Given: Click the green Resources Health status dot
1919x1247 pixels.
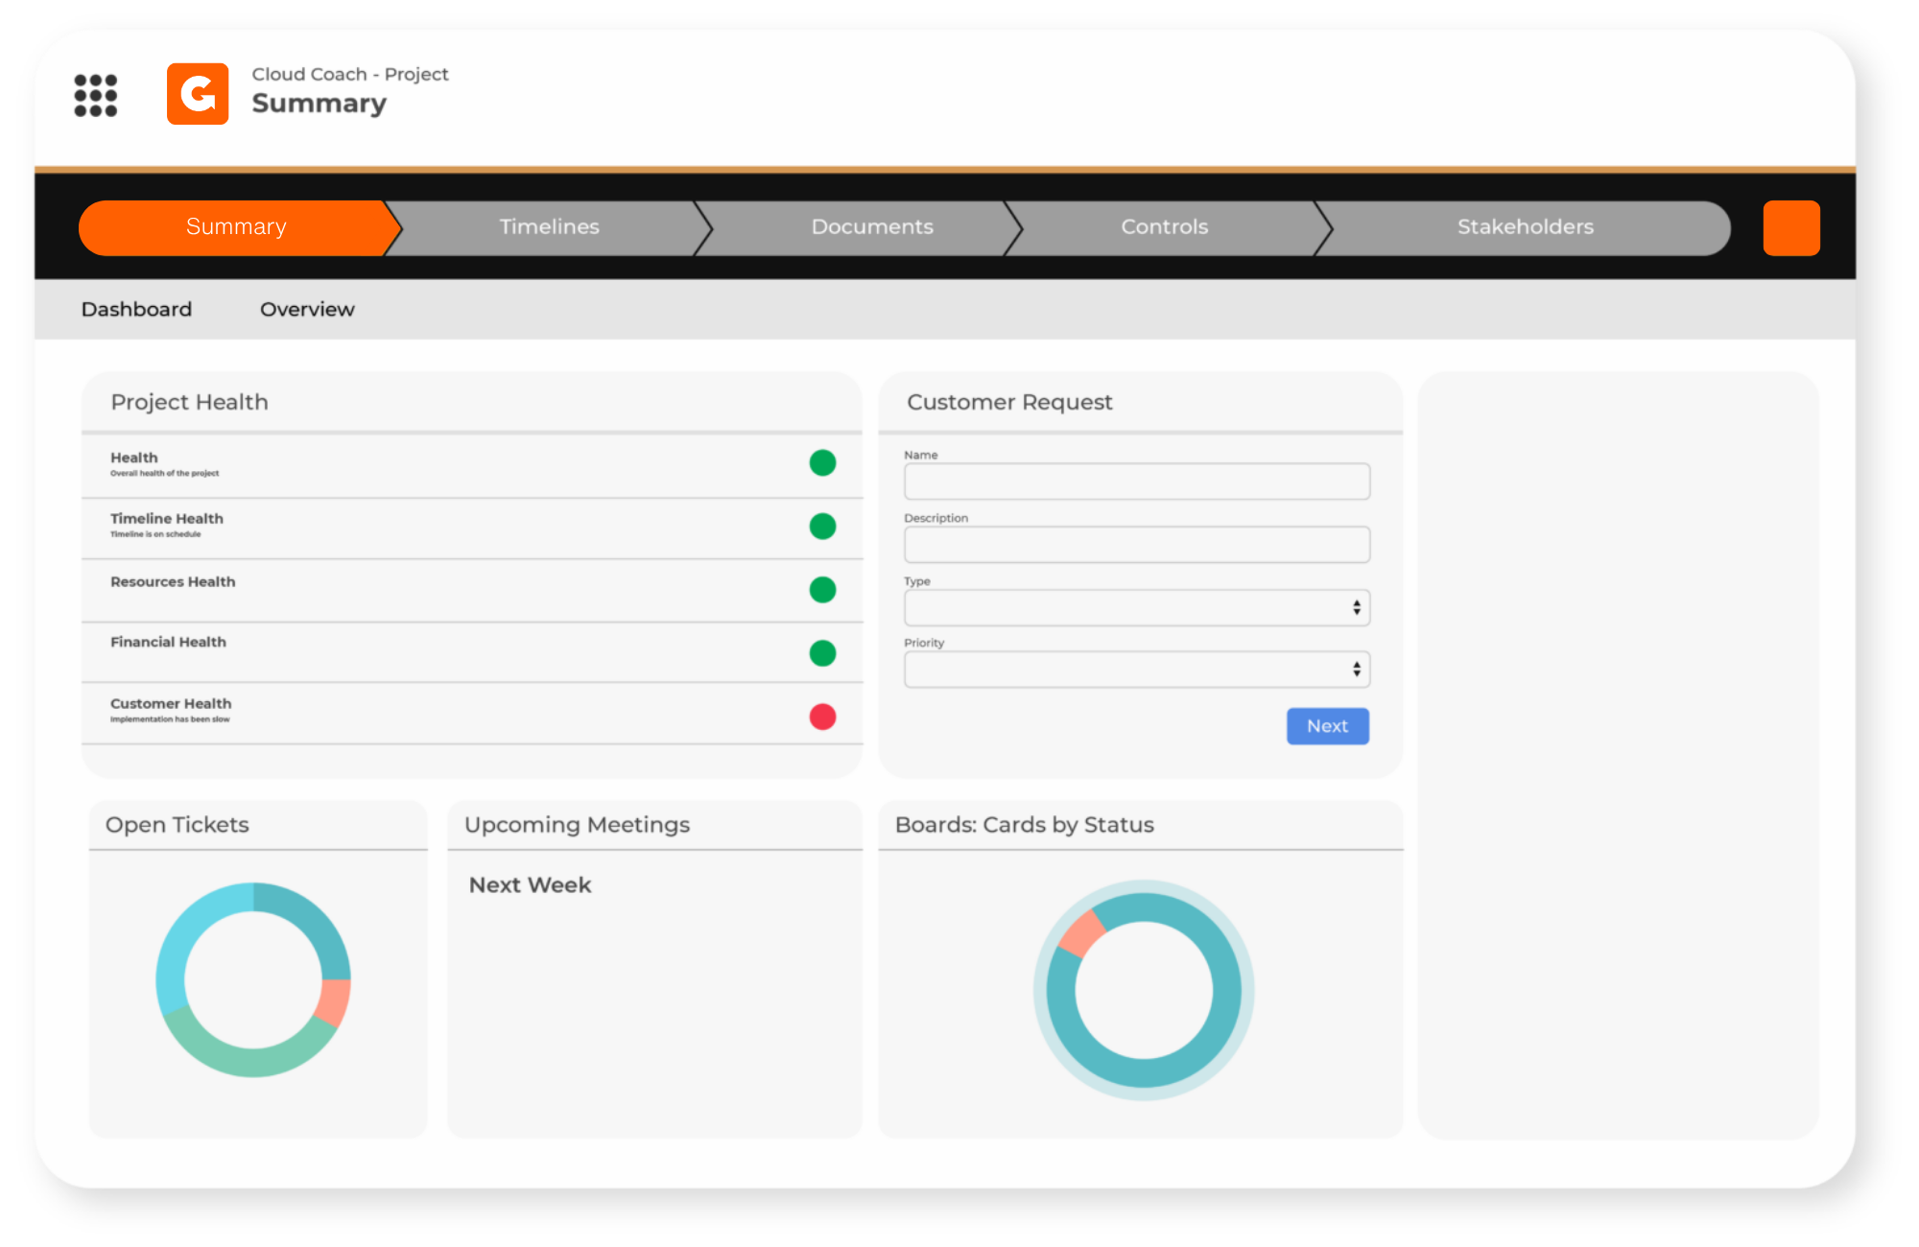Looking at the screenshot, I should click(x=822, y=589).
